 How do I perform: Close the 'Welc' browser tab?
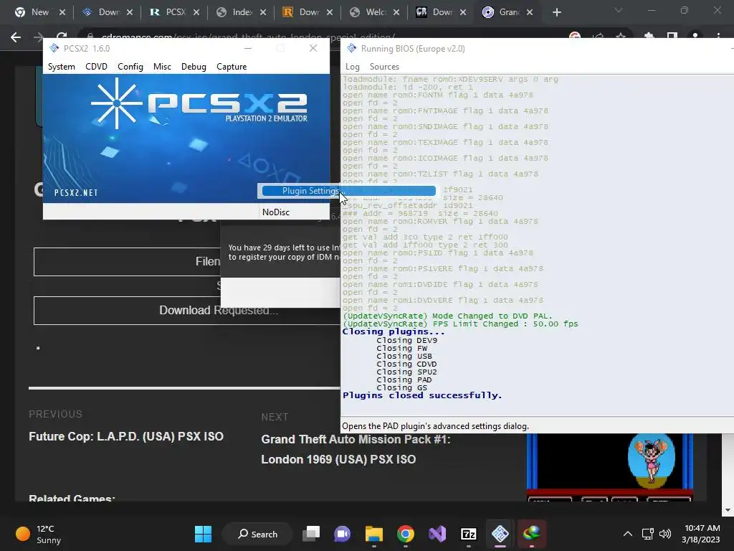click(396, 12)
